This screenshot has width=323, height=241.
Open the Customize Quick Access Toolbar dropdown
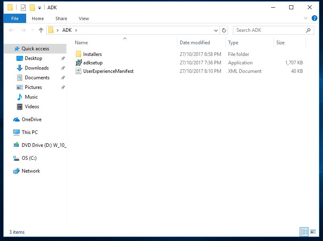(x=39, y=8)
